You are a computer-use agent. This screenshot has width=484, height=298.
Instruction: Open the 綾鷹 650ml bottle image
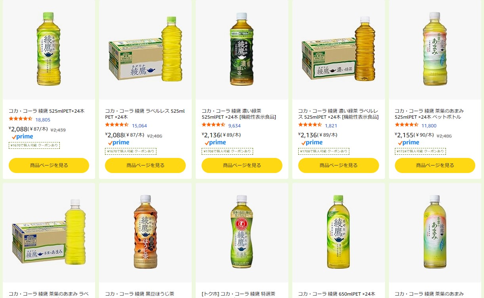point(339,232)
